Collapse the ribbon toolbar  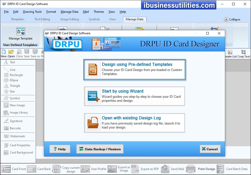tap(232, 19)
